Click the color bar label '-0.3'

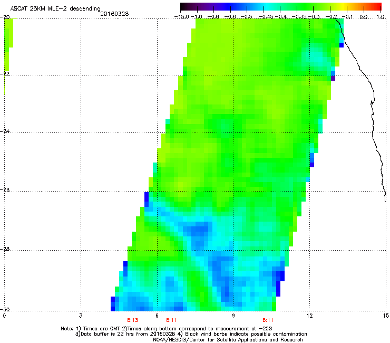314,17
